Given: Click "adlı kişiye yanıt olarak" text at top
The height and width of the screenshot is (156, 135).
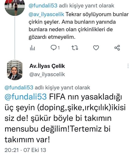Looking at the screenshot, I should tap(87, 6).
